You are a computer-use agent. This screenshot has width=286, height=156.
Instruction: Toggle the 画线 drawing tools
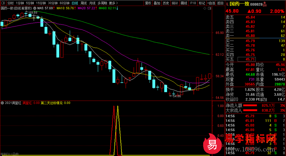click(x=184, y=3)
